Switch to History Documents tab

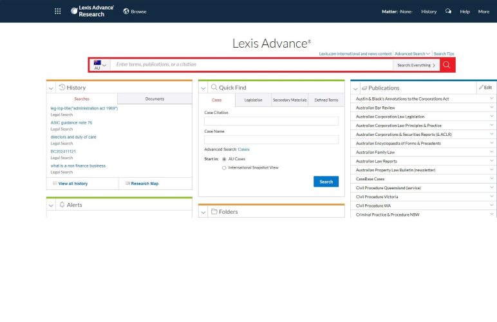click(155, 99)
